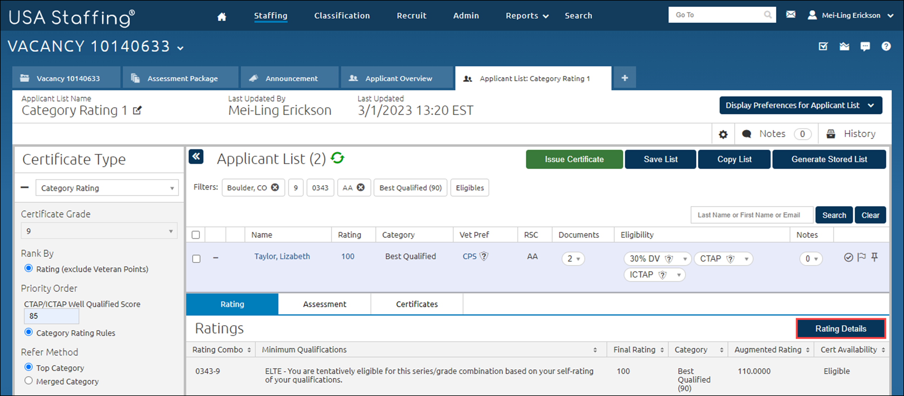Select Rating (exclude Veteran Points) radio
This screenshot has width=904, height=396.
(x=28, y=268)
